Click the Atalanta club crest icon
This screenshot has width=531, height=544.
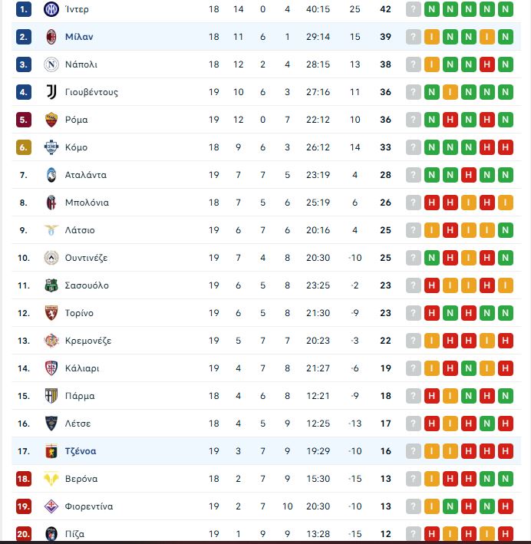(51, 175)
